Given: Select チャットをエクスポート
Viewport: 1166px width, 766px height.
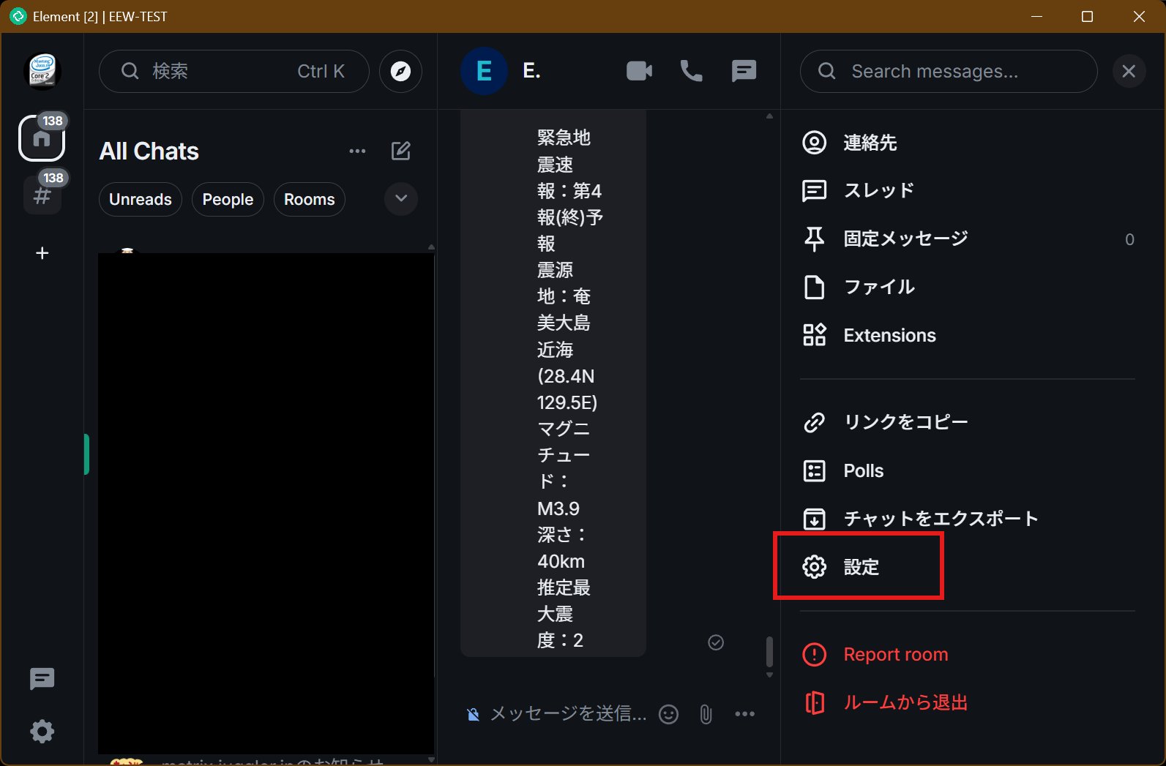Looking at the screenshot, I should tap(967, 519).
